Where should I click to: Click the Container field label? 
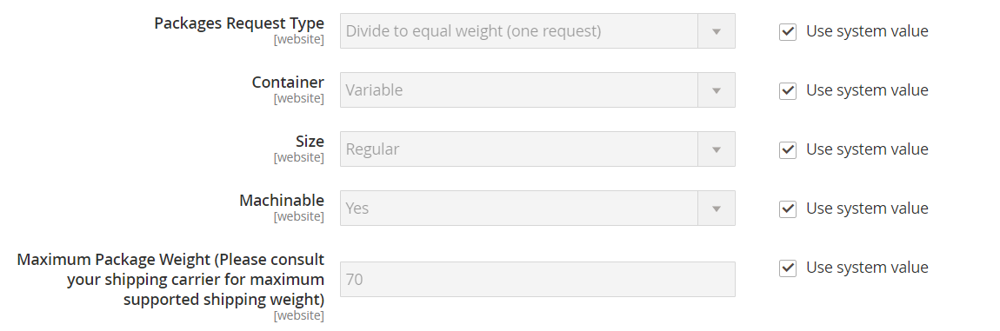[x=288, y=83]
